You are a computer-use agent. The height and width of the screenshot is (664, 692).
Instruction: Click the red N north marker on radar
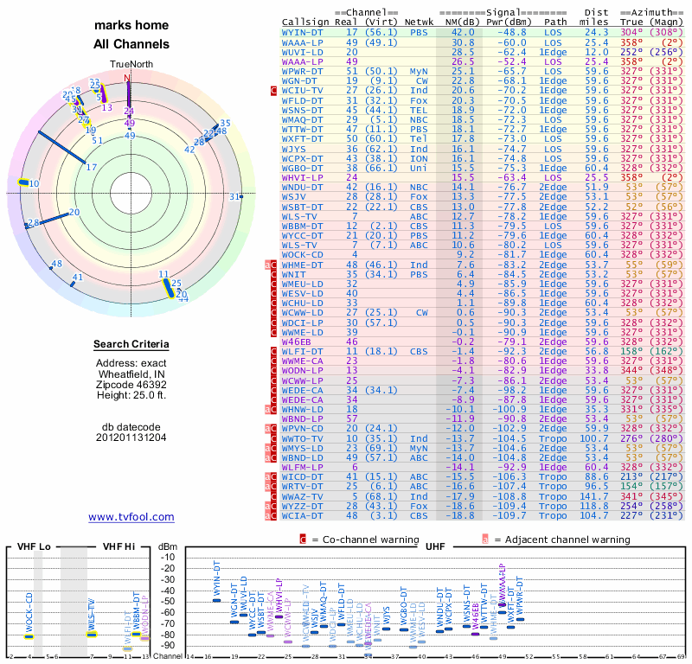click(127, 79)
